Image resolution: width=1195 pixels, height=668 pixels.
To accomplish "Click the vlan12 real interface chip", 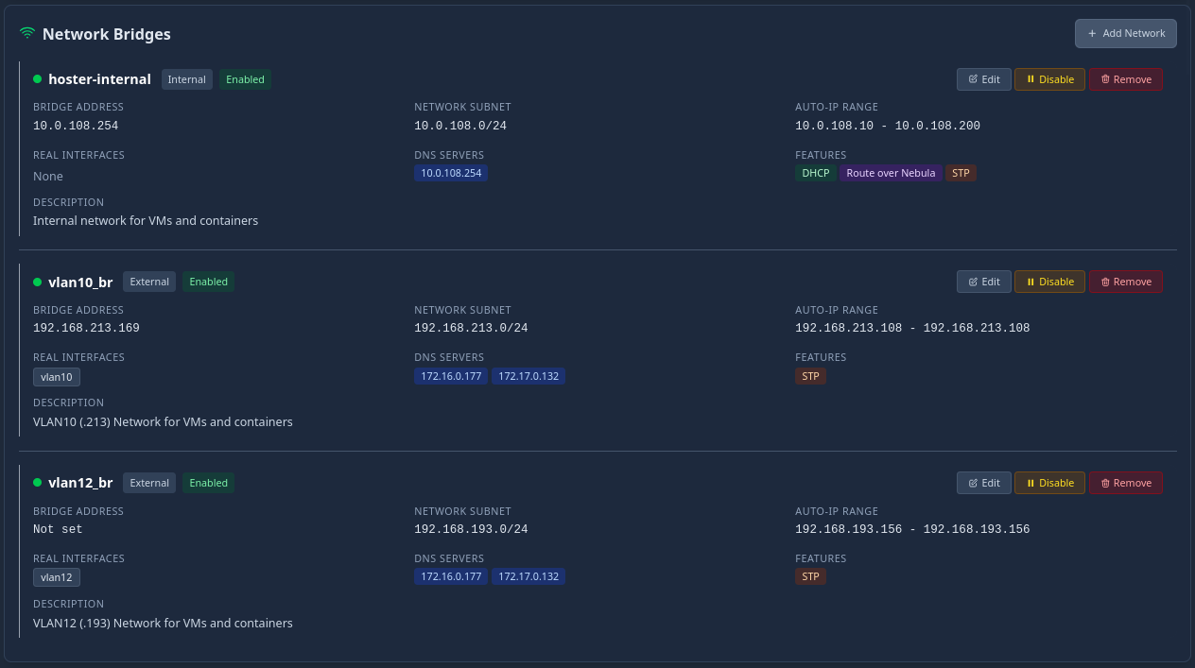I will point(57,577).
